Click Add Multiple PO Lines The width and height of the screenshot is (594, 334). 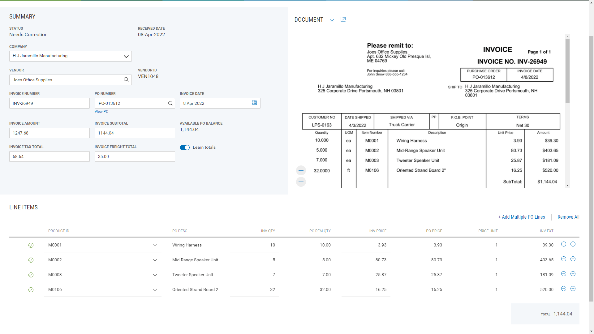pyautogui.click(x=521, y=217)
